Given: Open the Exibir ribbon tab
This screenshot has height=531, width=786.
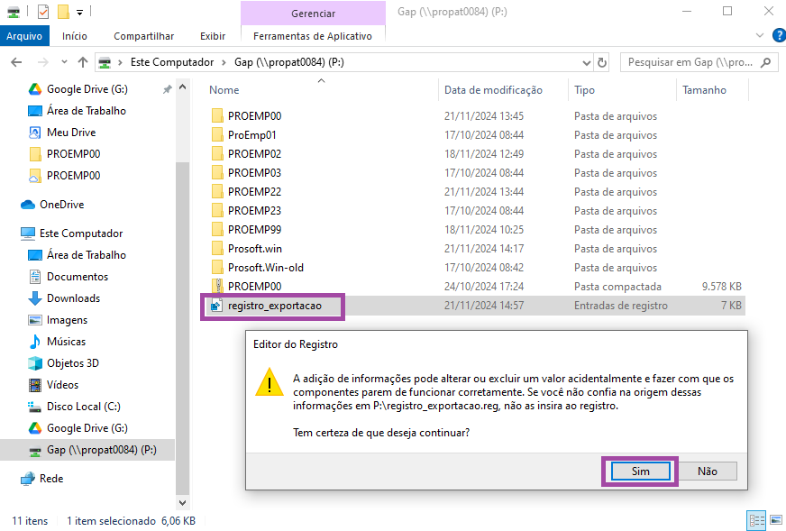Looking at the screenshot, I should point(213,36).
